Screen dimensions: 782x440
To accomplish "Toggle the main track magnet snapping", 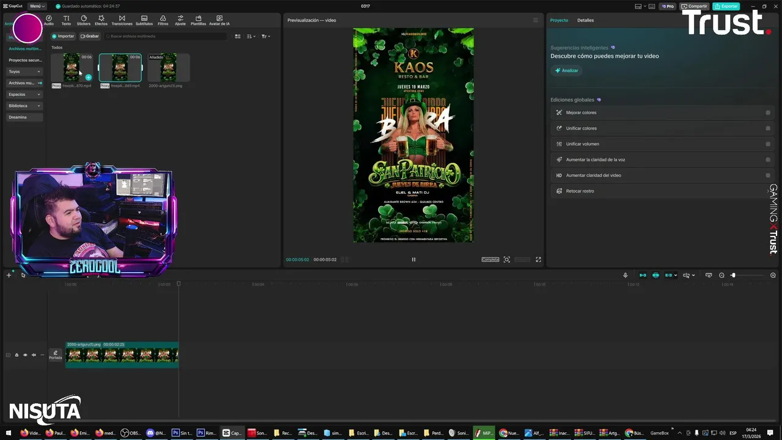I will [643, 275].
